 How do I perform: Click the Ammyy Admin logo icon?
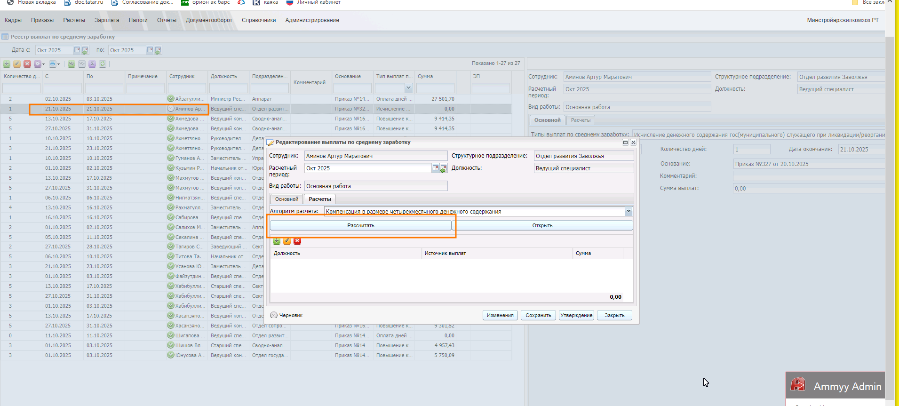[798, 385]
